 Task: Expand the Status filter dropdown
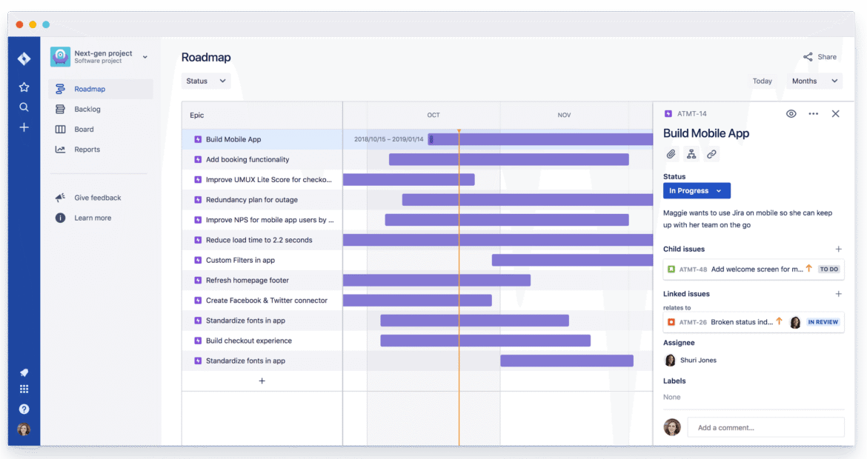pos(206,81)
